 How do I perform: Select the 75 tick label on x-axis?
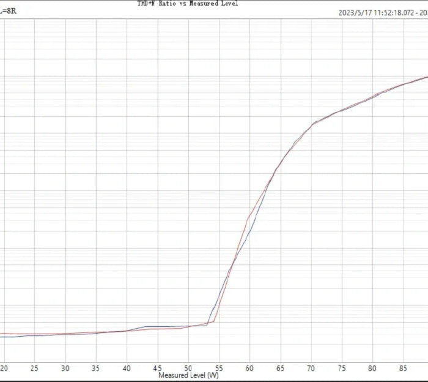pyautogui.click(x=342, y=369)
